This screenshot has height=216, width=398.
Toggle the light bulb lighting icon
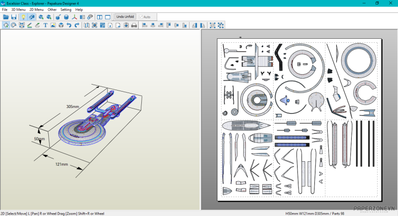(23, 17)
